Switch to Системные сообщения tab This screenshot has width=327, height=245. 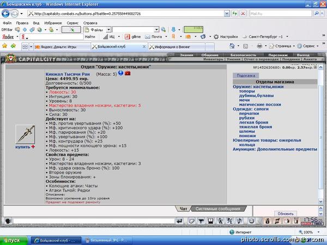click(x=218, y=209)
